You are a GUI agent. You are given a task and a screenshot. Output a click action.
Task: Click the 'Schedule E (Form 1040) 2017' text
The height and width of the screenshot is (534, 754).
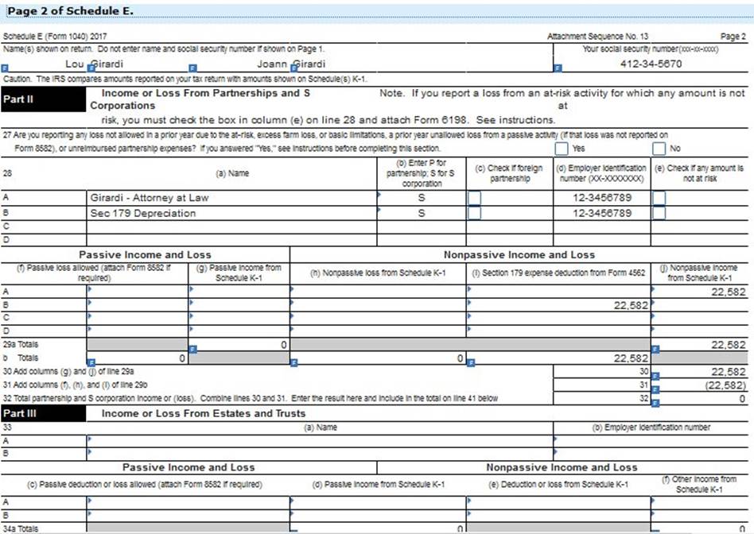tap(55, 37)
